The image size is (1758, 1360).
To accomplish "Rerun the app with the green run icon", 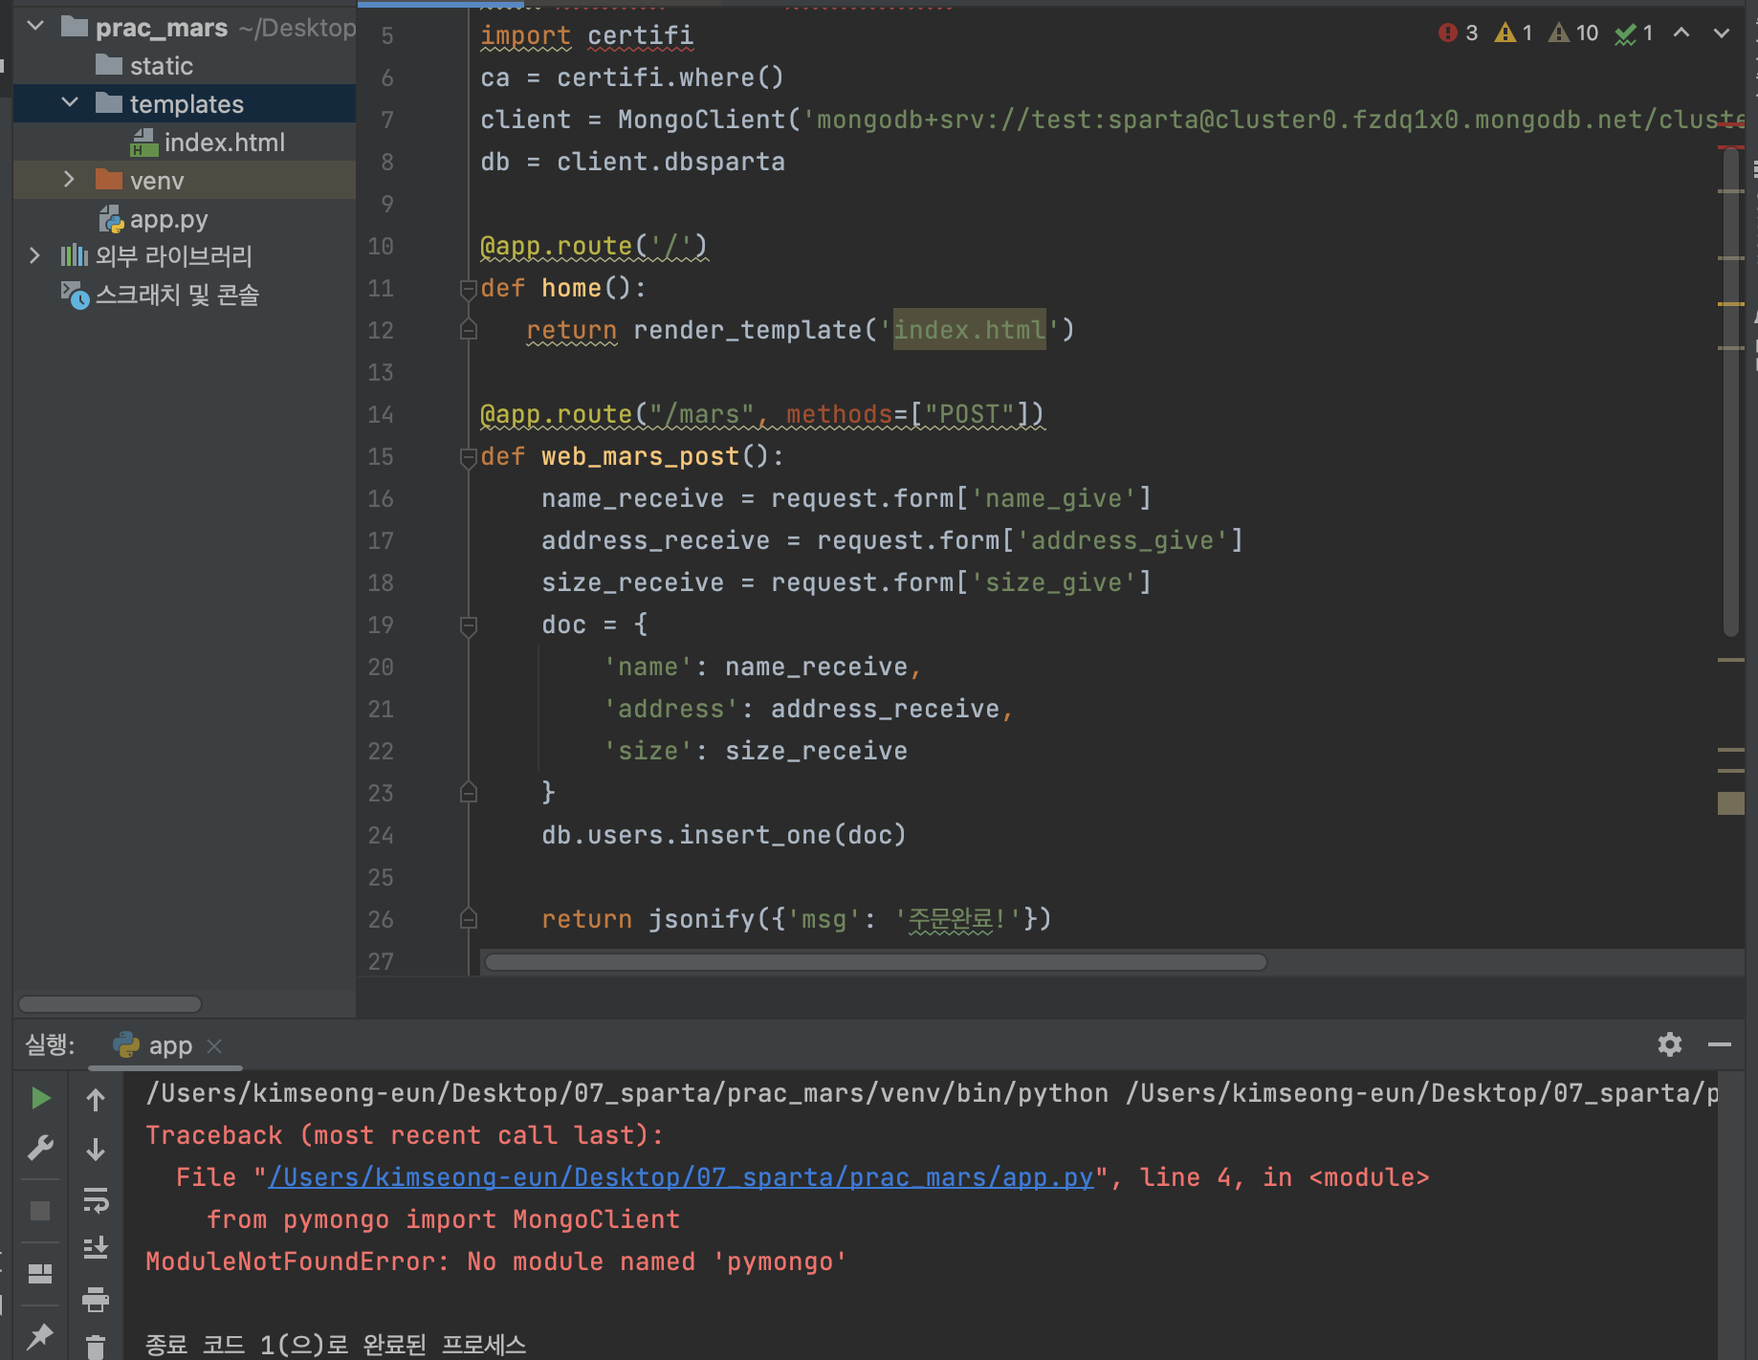I will pyautogui.click(x=40, y=1098).
